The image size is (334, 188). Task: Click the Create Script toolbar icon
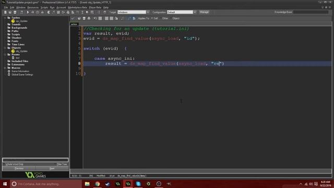tap(68, 12)
